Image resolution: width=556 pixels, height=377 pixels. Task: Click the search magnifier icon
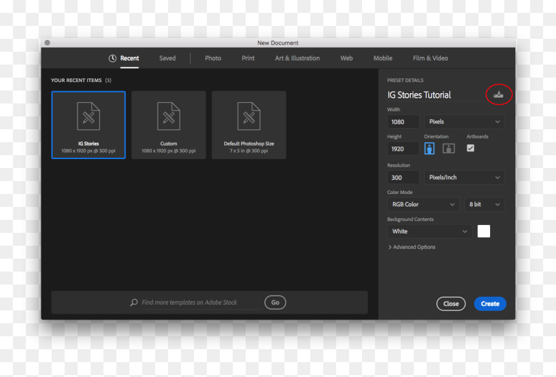(x=134, y=302)
